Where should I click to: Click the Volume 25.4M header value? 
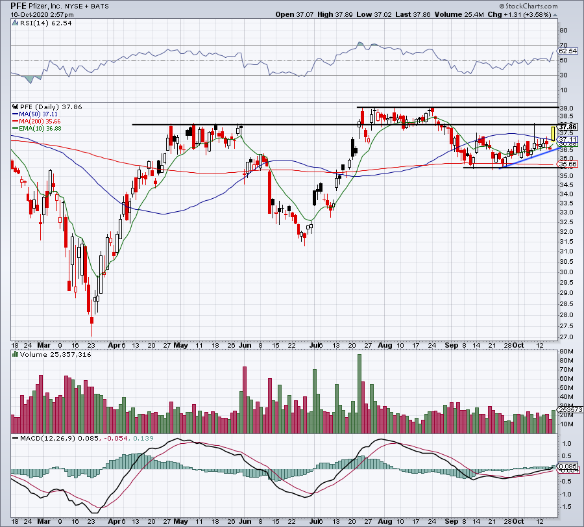(459, 14)
